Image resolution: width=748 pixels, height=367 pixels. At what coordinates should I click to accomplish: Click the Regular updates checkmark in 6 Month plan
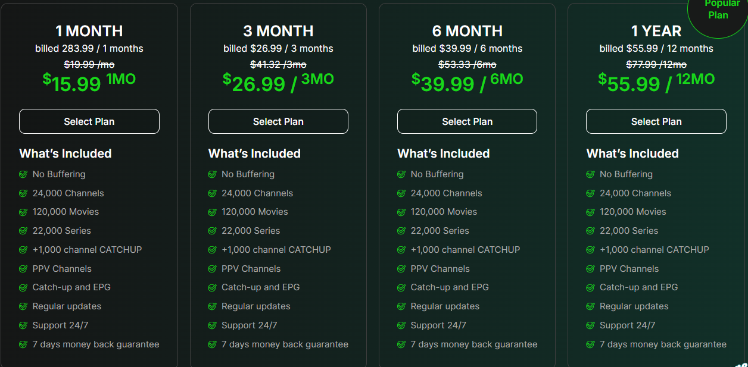point(401,306)
